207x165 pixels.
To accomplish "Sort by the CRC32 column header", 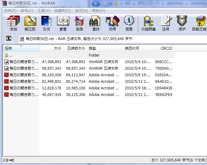I will pos(163,48).
